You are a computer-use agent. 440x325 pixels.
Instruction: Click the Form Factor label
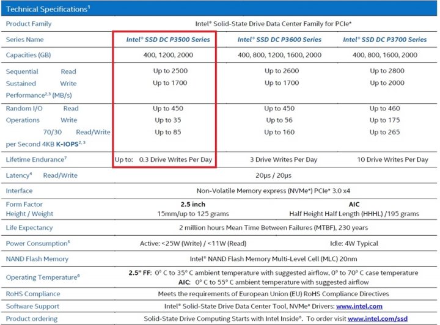(24, 205)
